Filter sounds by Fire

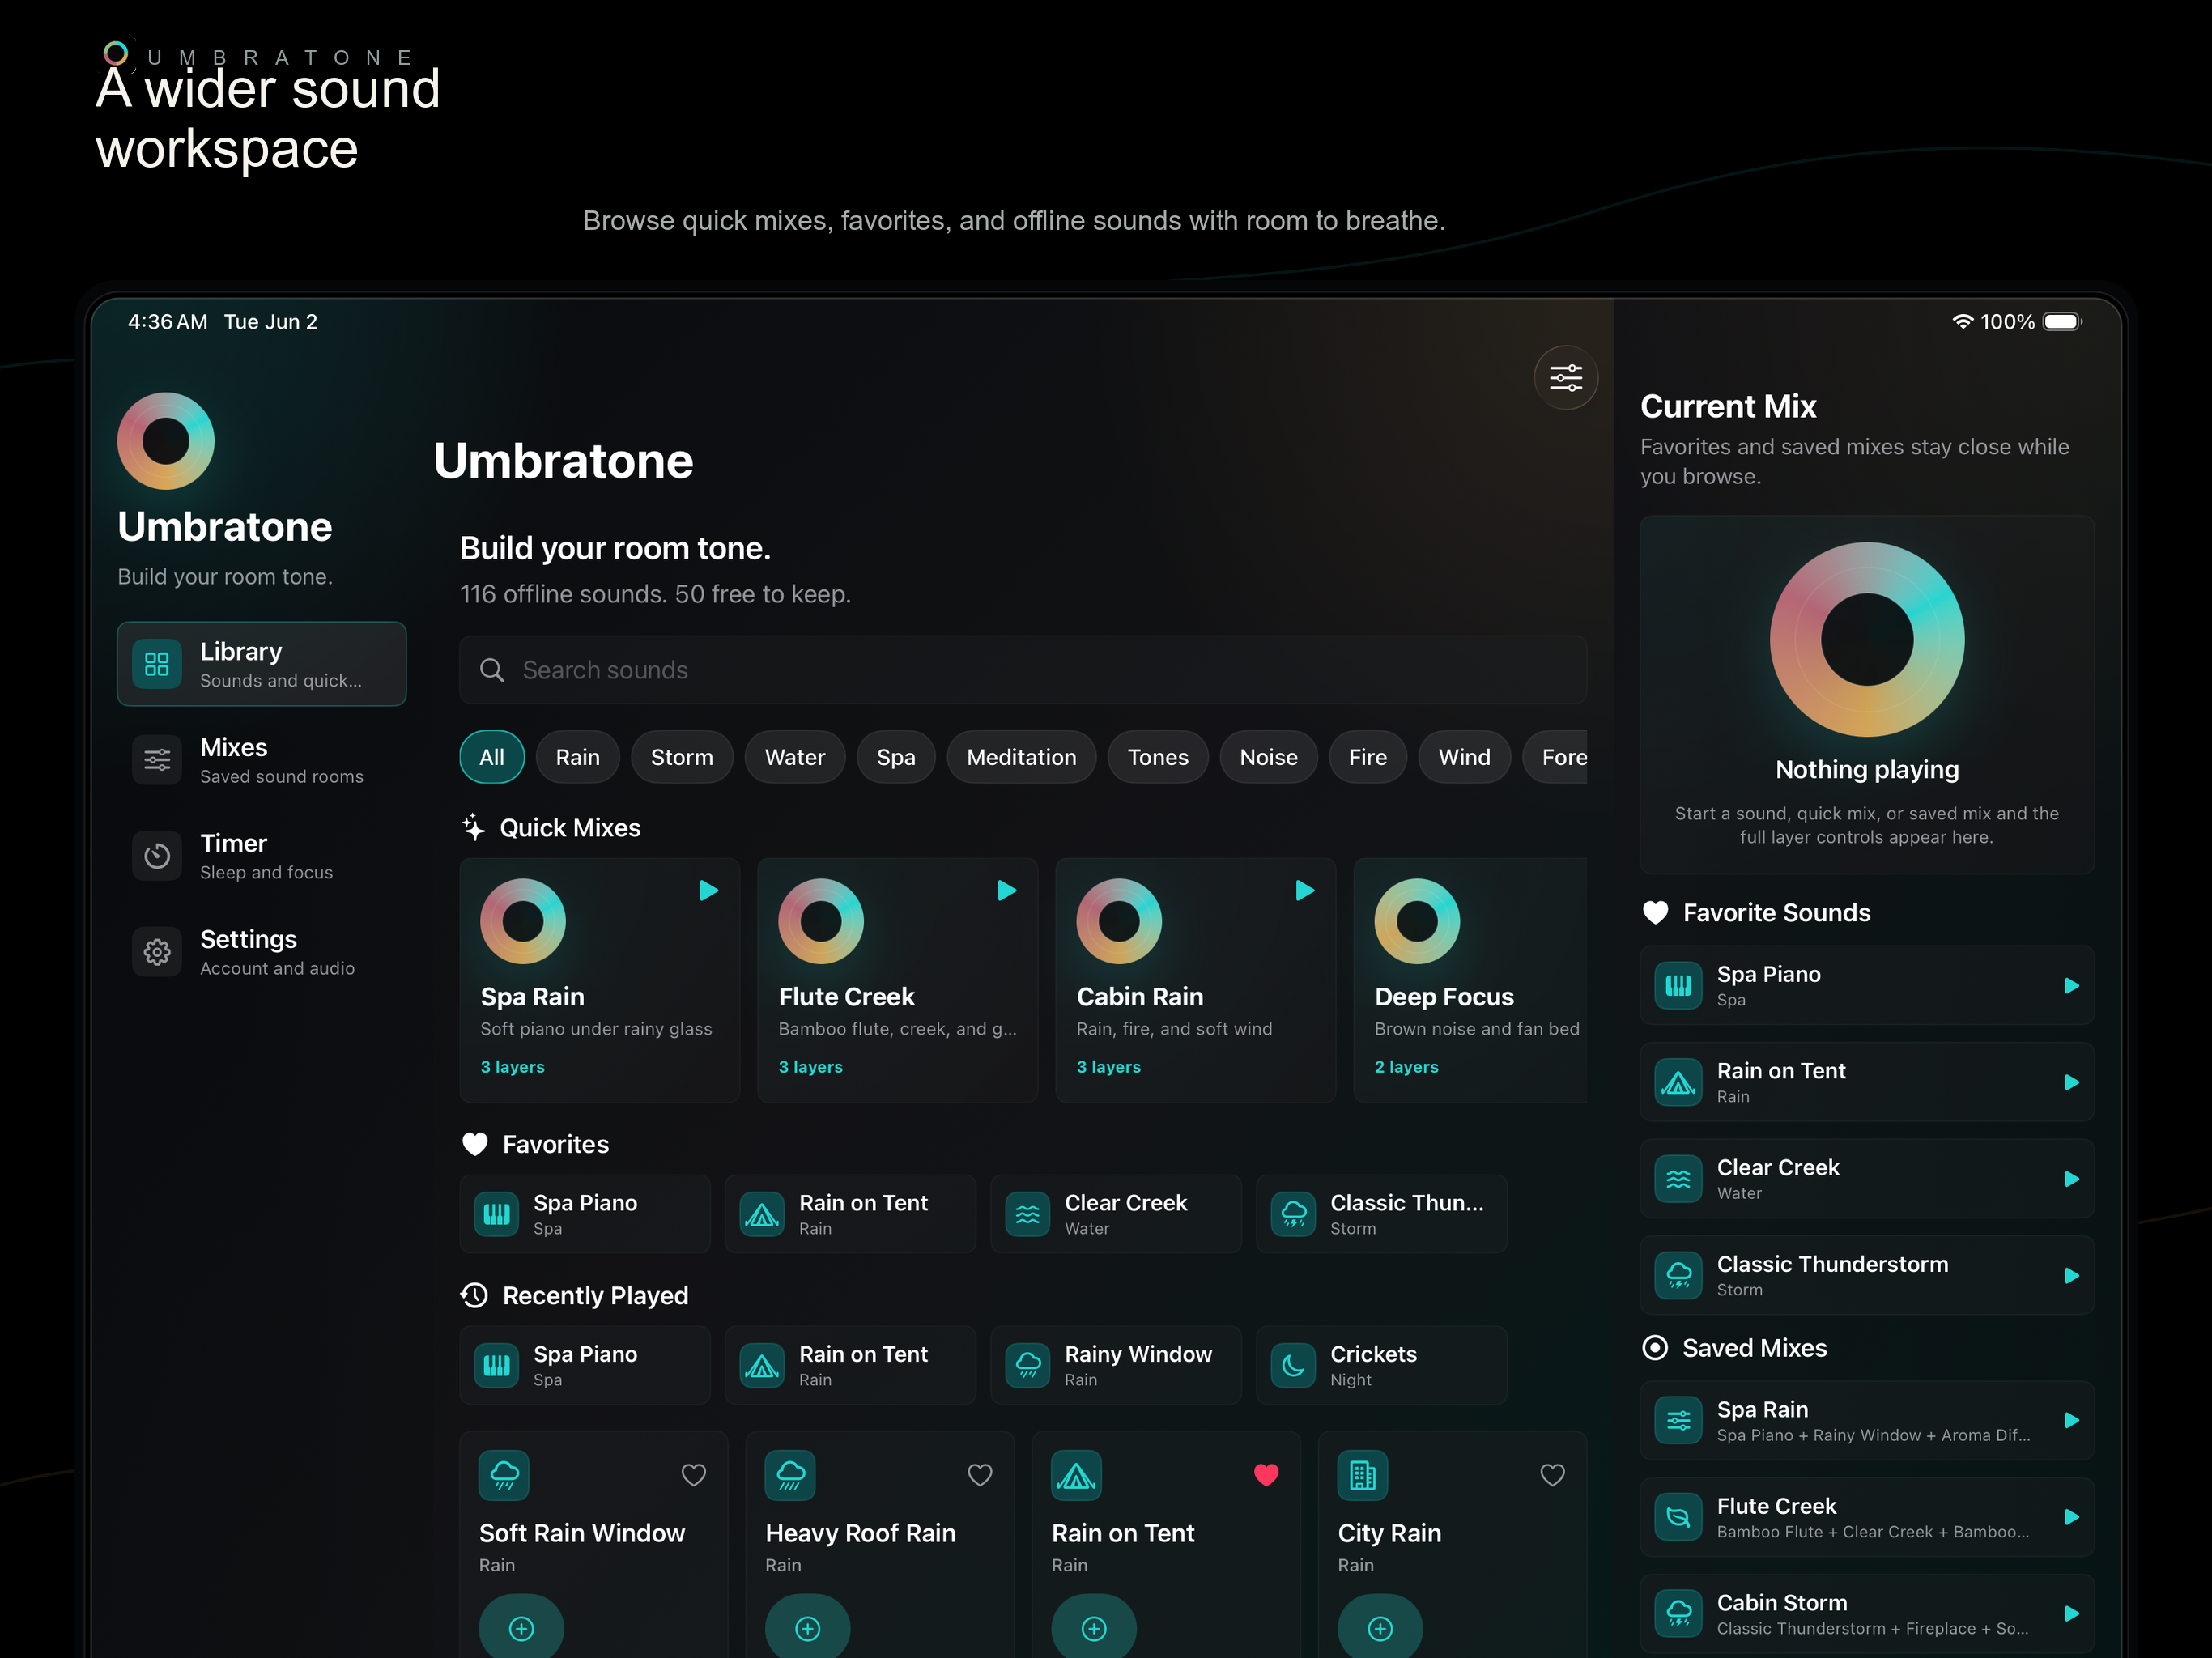(1367, 757)
